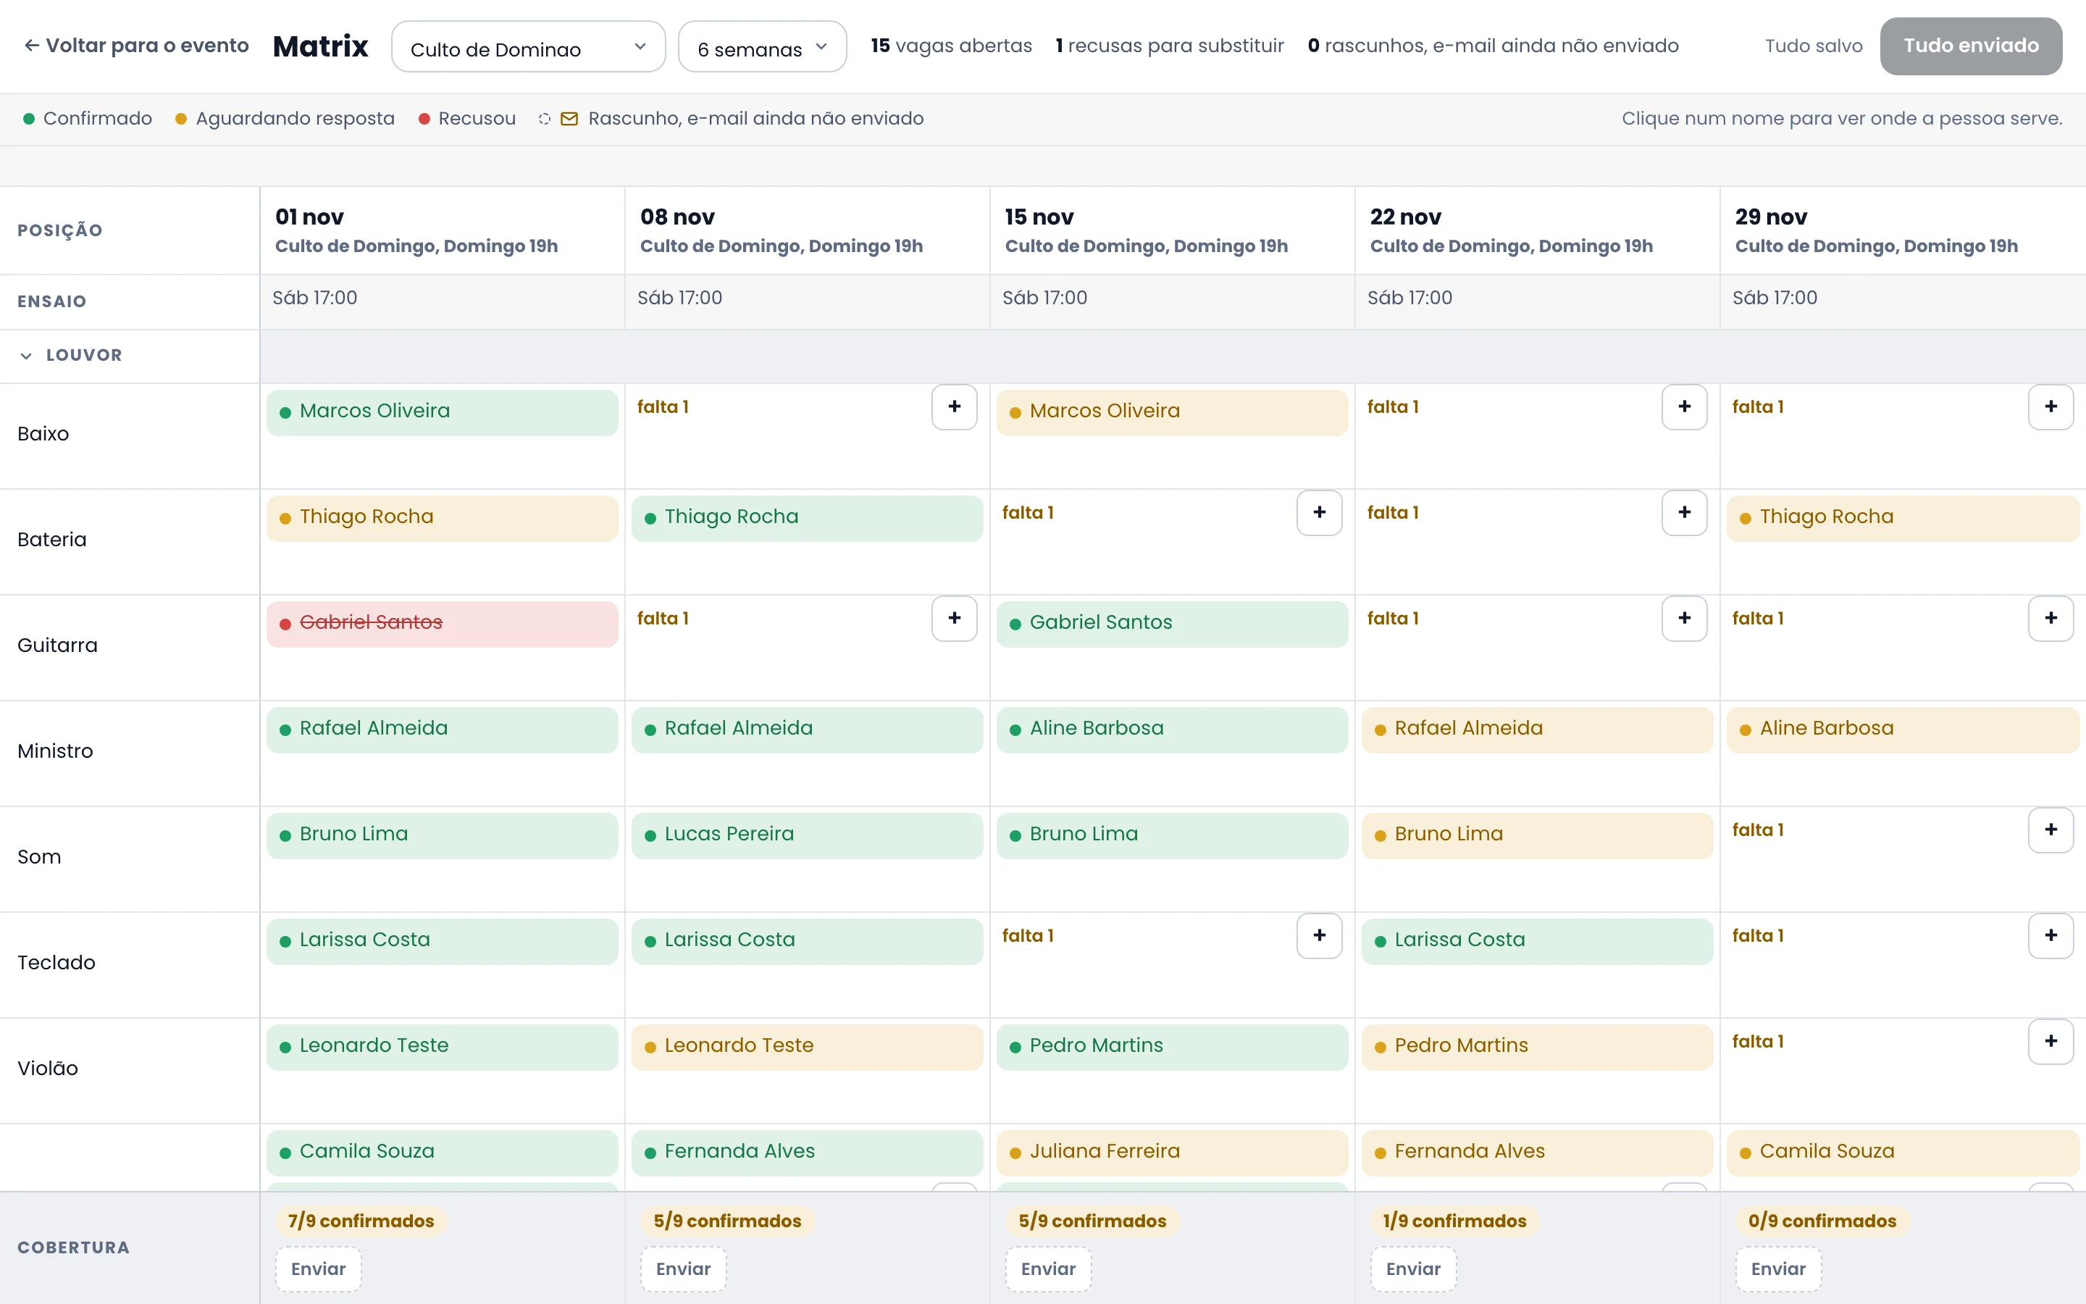Add person to Guitarra on 08 nov

click(953, 619)
